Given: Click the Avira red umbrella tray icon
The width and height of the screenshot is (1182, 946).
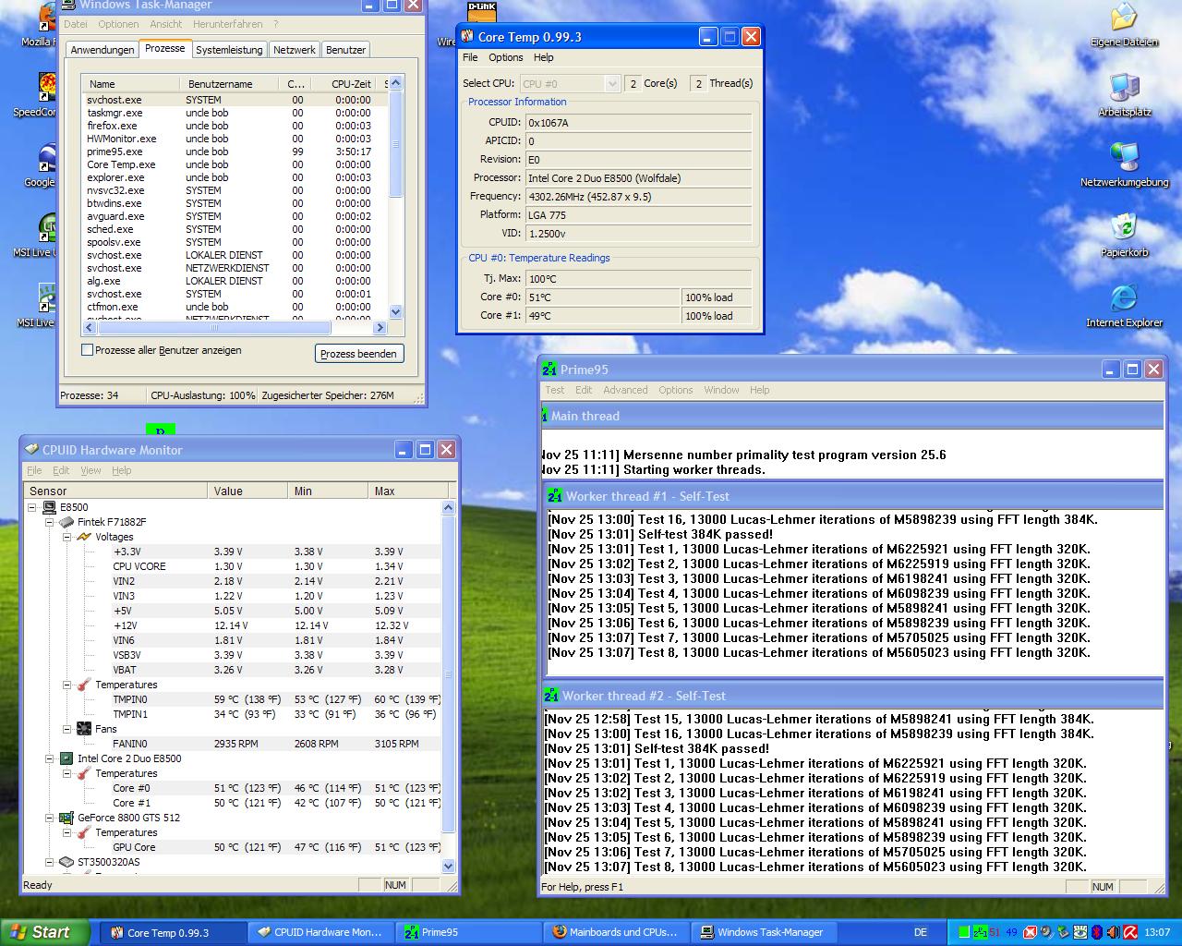Looking at the screenshot, I should click(x=1130, y=932).
